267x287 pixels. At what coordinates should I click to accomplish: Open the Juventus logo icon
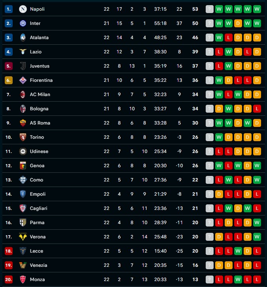[23, 66]
